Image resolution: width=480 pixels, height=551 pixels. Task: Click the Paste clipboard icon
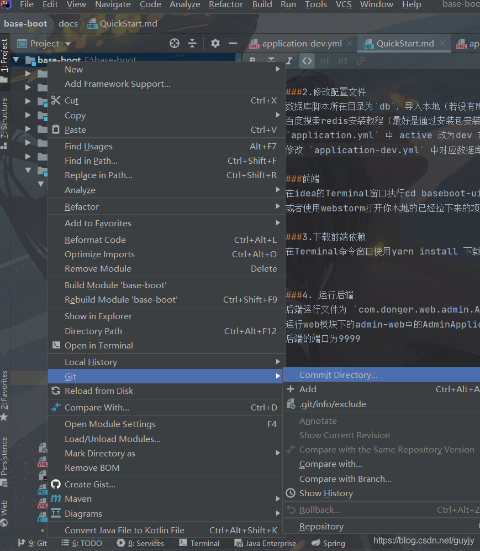click(x=56, y=129)
